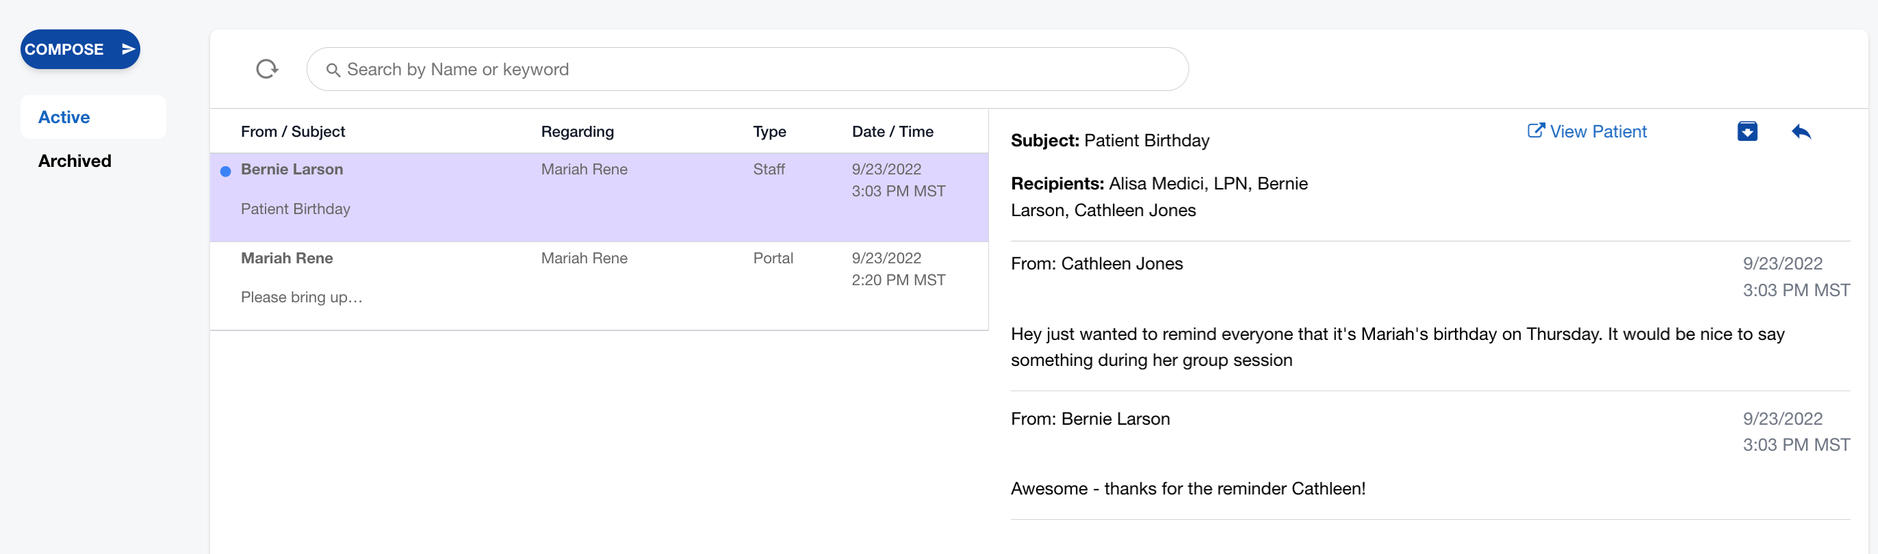Image resolution: width=1878 pixels, height=554 pixels.
Task: Sort by the Regarding column header
Action: 577,131
